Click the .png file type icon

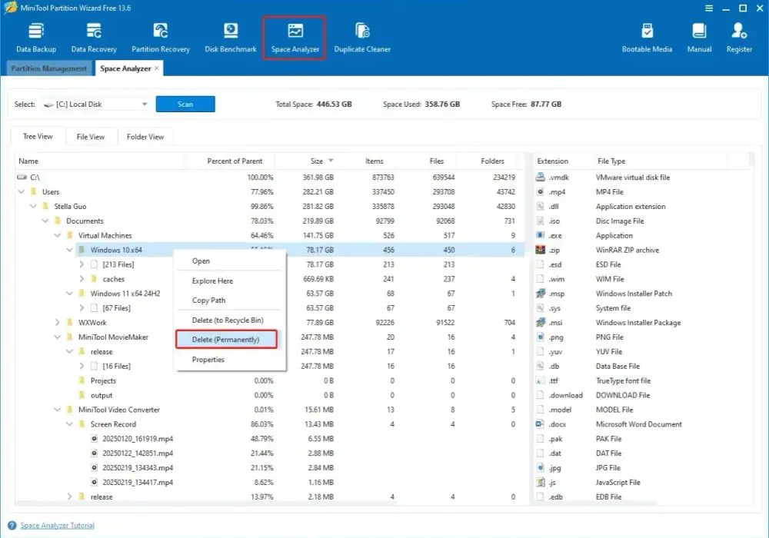point(540,337)
